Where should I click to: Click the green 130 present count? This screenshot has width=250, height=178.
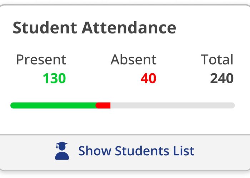click(x=54, y=78)
